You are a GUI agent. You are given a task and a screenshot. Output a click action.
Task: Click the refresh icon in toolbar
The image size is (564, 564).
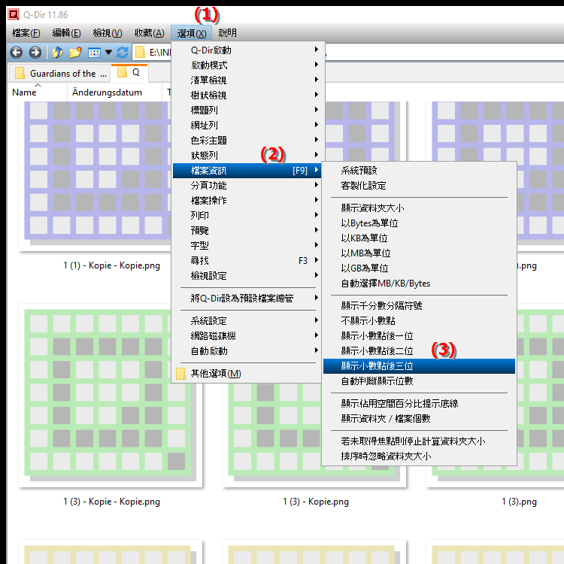point(123,53)
